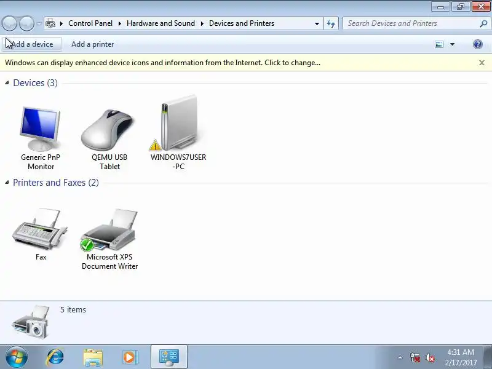Click the search magnifier icon

483,23
